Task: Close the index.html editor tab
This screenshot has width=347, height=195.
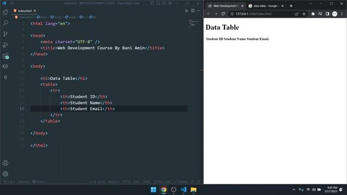Action: (x=35, y=11)
